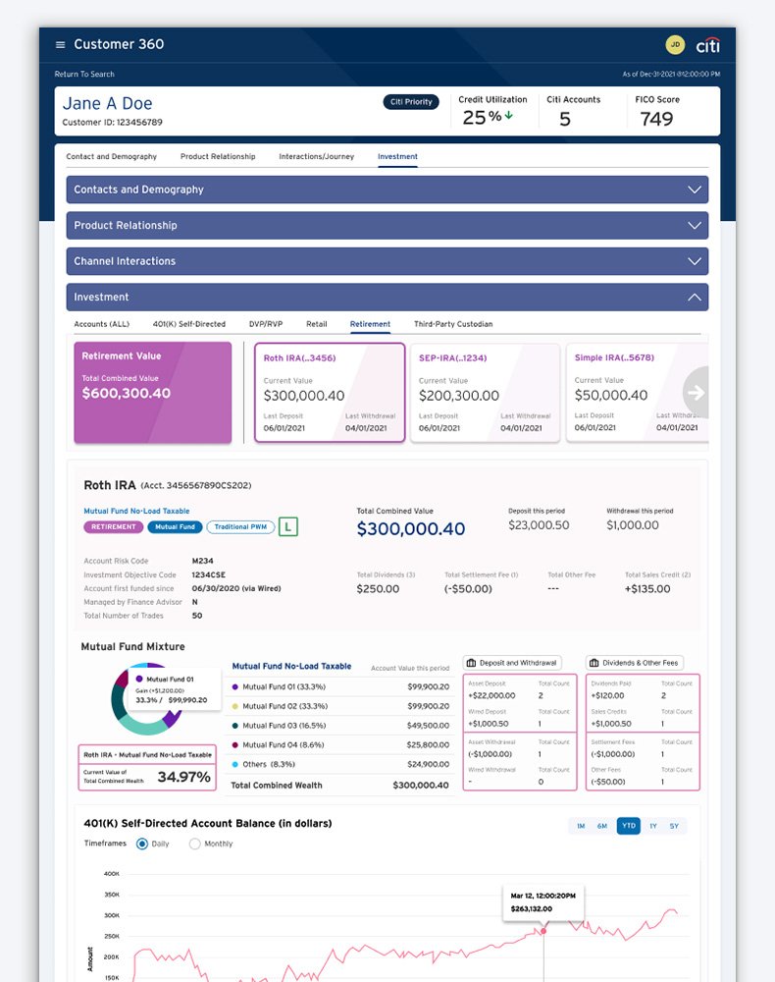Click the FICO Score value 749

656,119
